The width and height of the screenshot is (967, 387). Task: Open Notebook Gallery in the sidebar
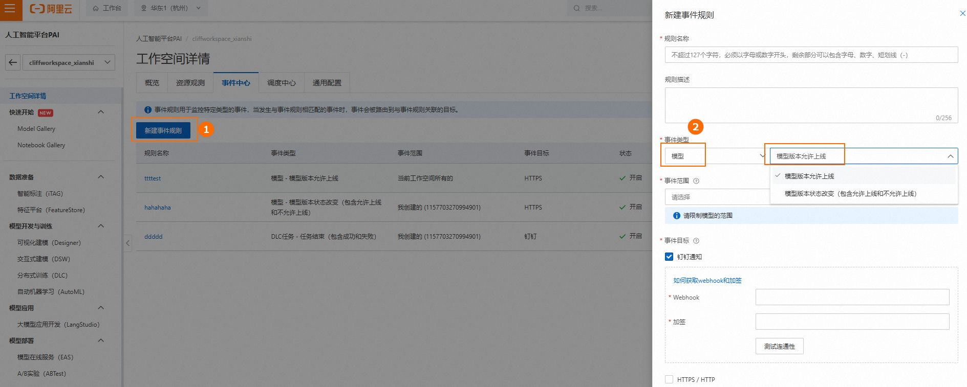click(41, 145)
